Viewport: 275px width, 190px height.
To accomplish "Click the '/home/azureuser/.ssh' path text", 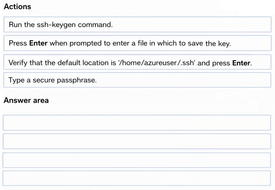I will pyautogui.click(x=157, y=63).
